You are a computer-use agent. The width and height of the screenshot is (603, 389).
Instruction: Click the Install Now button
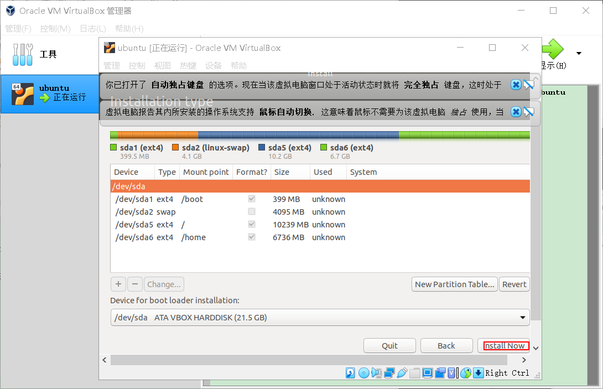click(x=504, y=345)
